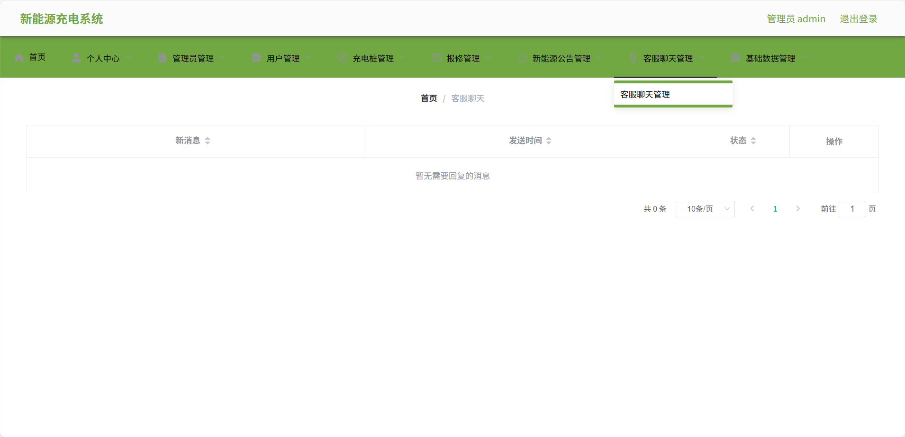Click the clipboard icon for 管理员管理
This screenshot has height=437, width=905.
(x=162, y=58)
